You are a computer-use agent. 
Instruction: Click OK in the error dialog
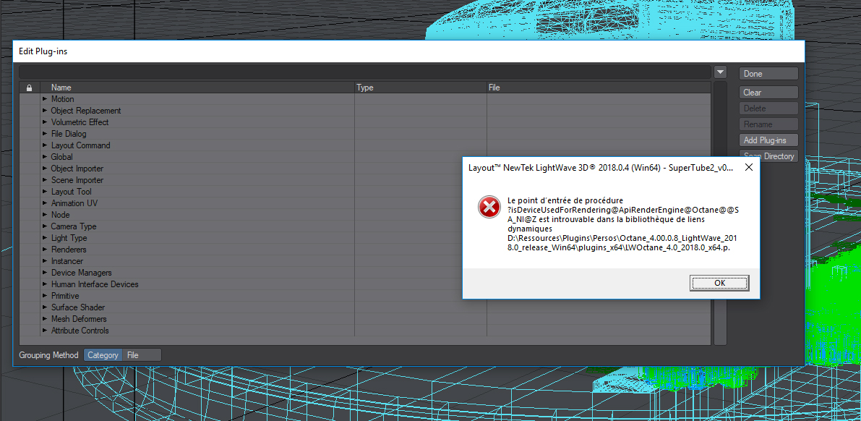click(719, 283)
